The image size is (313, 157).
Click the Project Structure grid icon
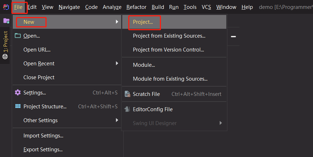pyautogui.click(x=18, y=107)
